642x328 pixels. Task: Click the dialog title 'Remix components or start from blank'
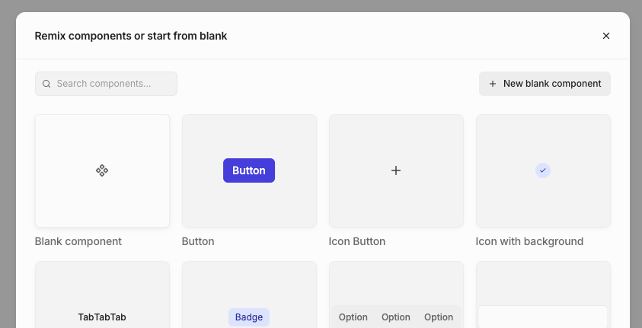(x=131, y=36)
